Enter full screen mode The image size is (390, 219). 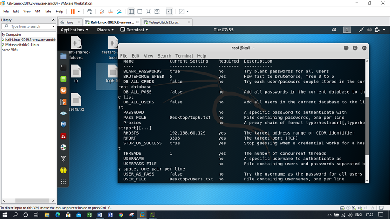[x=148, y=12]
